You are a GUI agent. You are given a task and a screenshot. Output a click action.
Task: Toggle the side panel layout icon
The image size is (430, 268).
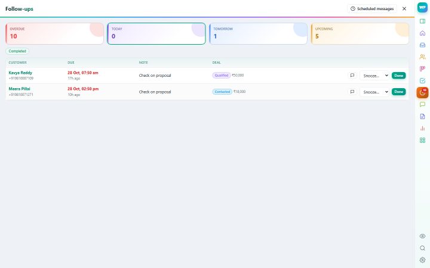(x=422, y=21)
